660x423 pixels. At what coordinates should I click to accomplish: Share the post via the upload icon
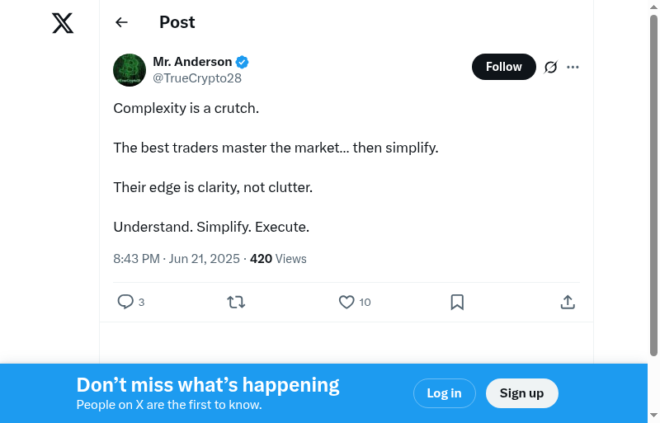click(568, 302)
